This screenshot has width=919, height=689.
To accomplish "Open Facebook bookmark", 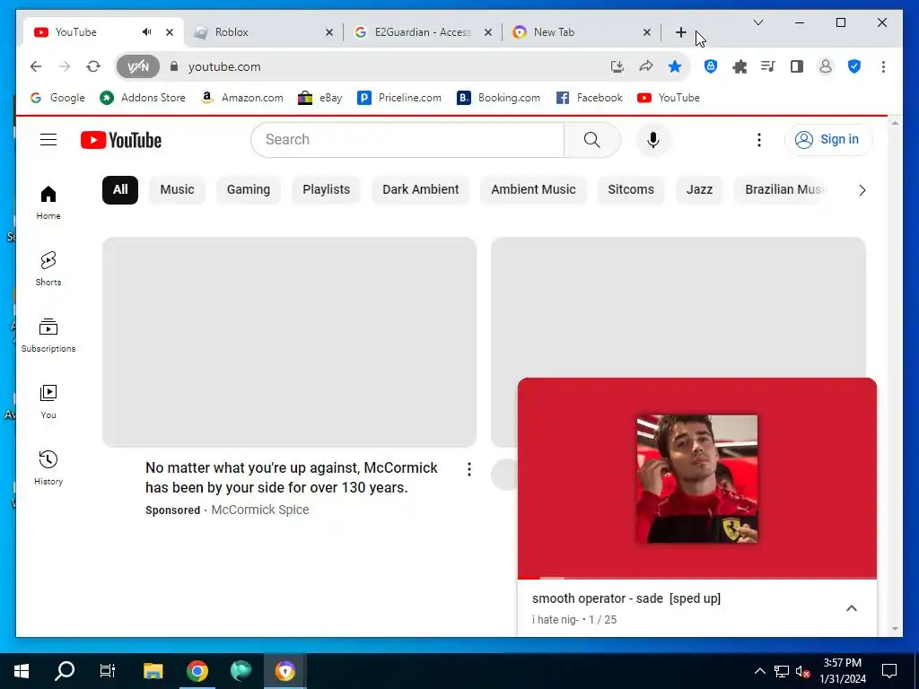I will pyautogui.click(x=589, y=98).
